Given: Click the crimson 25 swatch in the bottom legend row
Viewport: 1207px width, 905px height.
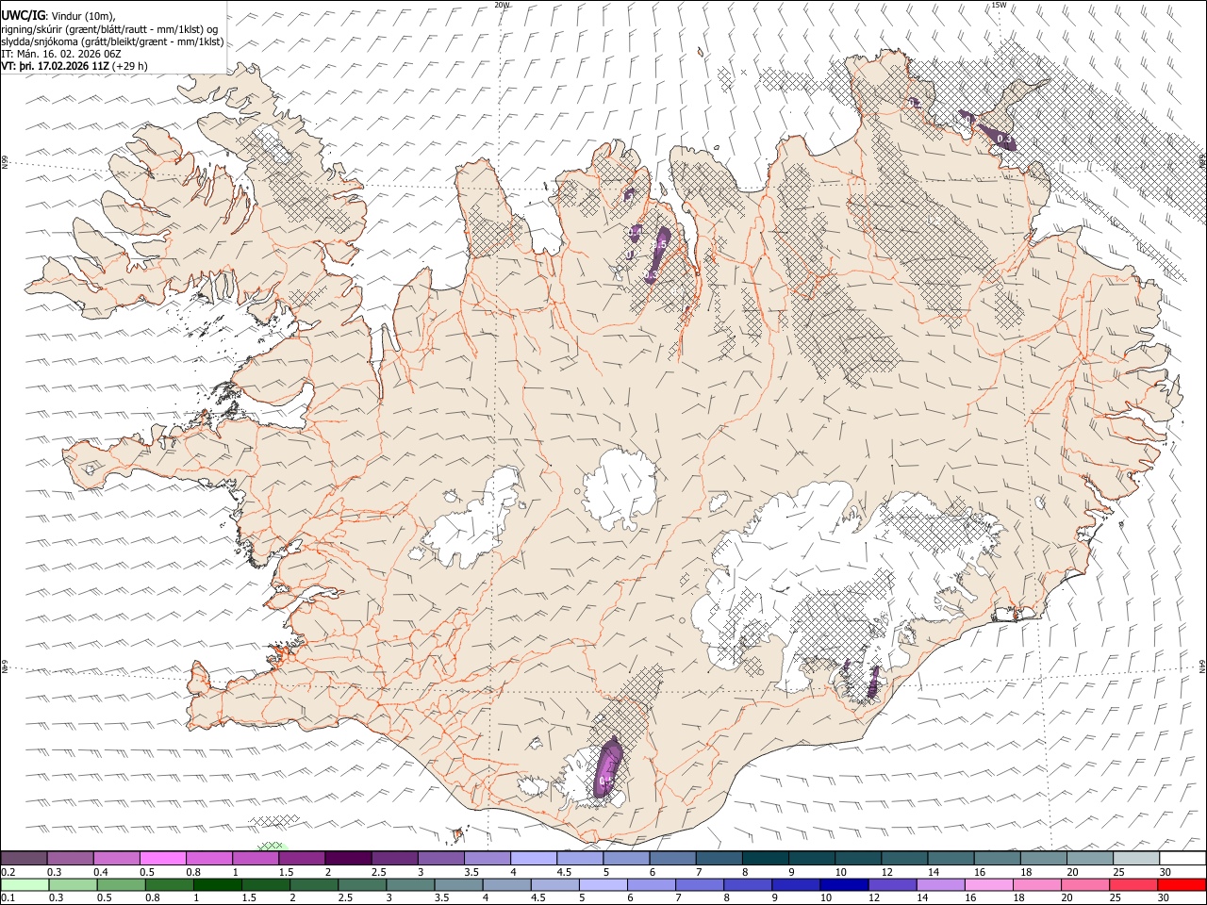Looking at the screenshot, I should pyautogui.click(x=1134, y=884).
